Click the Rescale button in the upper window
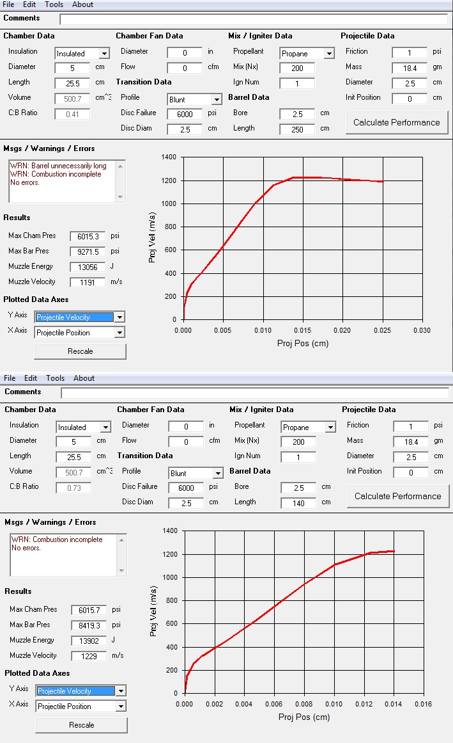This screenshot has width=453, height=743. click(80, 351)
